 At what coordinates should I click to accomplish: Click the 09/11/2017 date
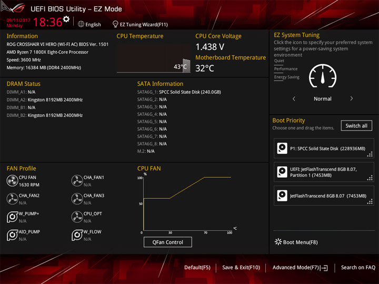coord(18,21)
